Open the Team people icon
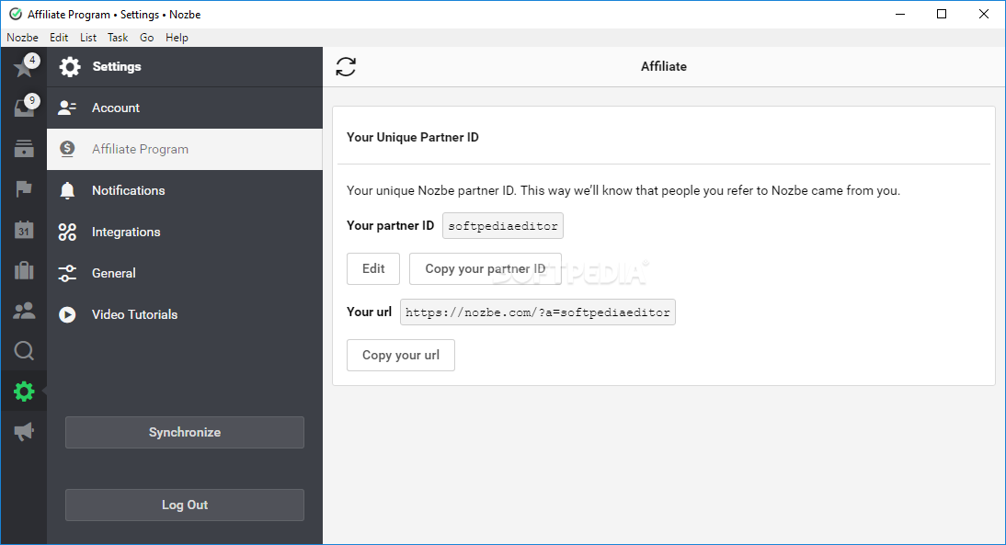This screenshot has width=1006, height=545. click(23, 311)
